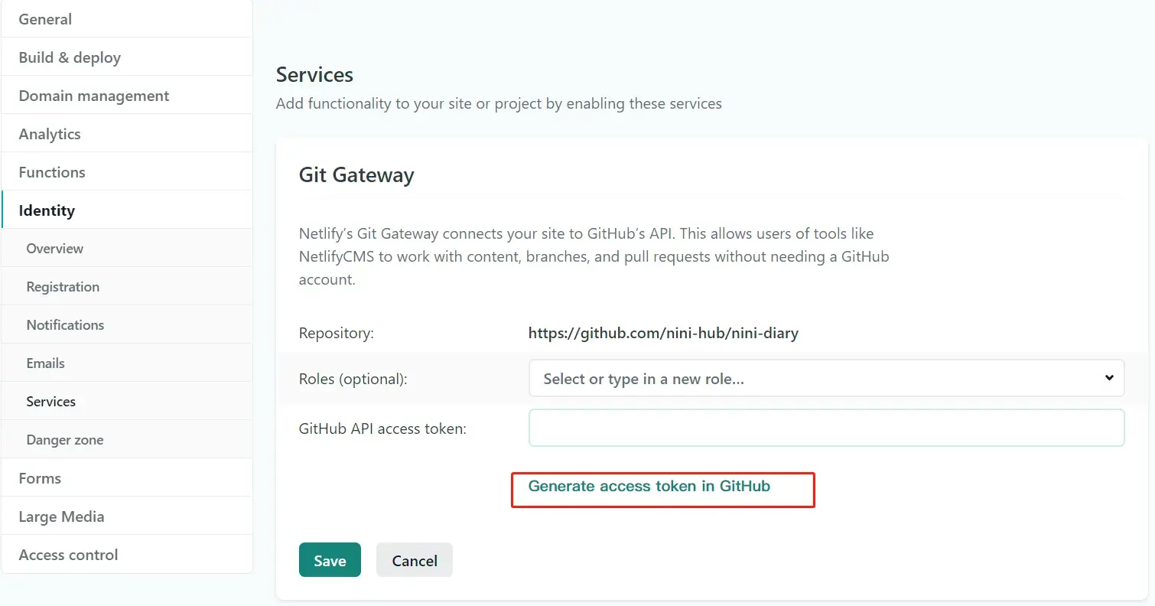Select the Analytics sidebar item

126,134
